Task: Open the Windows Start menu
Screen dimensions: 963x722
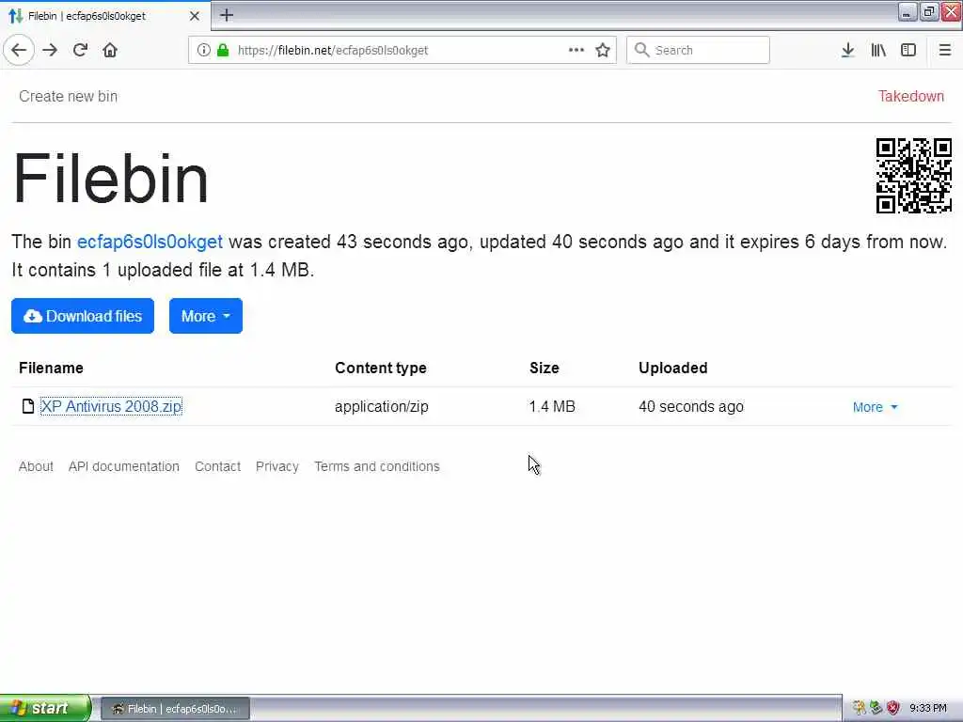Action: coord(45,709)
